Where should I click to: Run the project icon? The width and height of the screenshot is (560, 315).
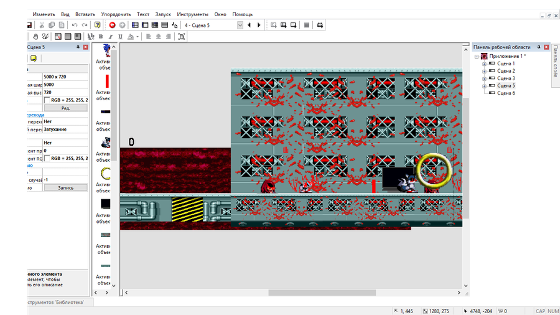[x=274, y=25]
